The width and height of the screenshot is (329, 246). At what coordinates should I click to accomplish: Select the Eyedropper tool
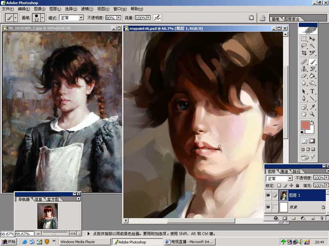[x=312, y=107]
